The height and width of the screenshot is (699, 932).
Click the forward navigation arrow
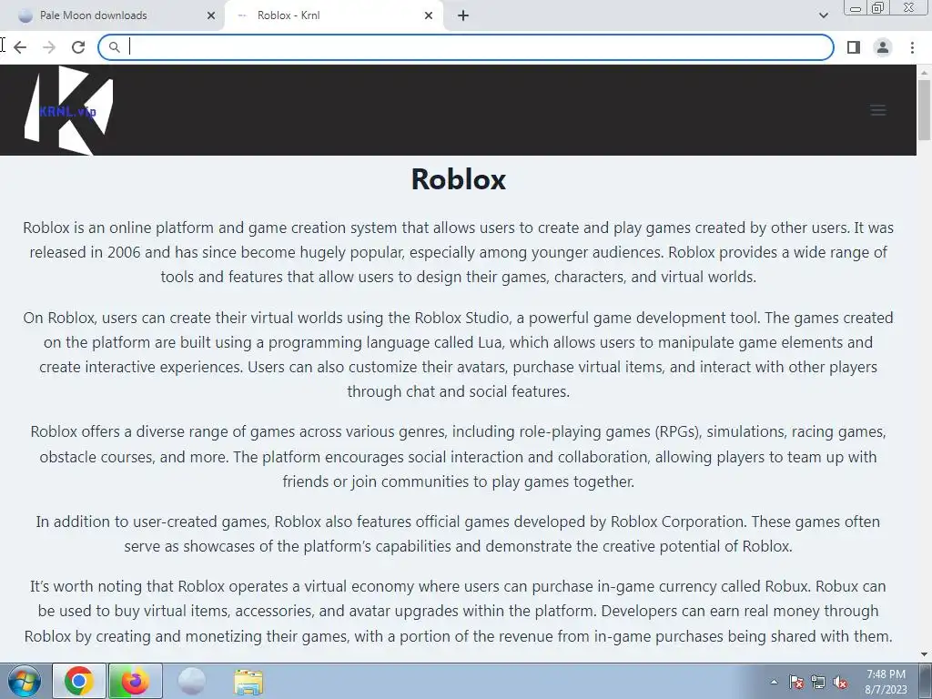(x=49, y=47)
